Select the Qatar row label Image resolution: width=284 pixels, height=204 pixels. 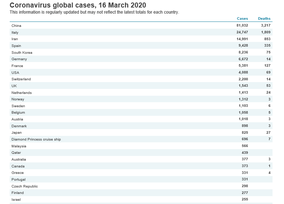(16, 153)
